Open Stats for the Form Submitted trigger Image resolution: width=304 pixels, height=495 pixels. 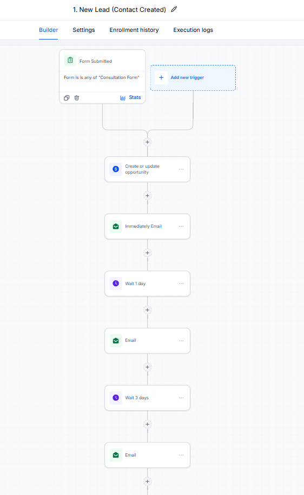pos(130,97)
